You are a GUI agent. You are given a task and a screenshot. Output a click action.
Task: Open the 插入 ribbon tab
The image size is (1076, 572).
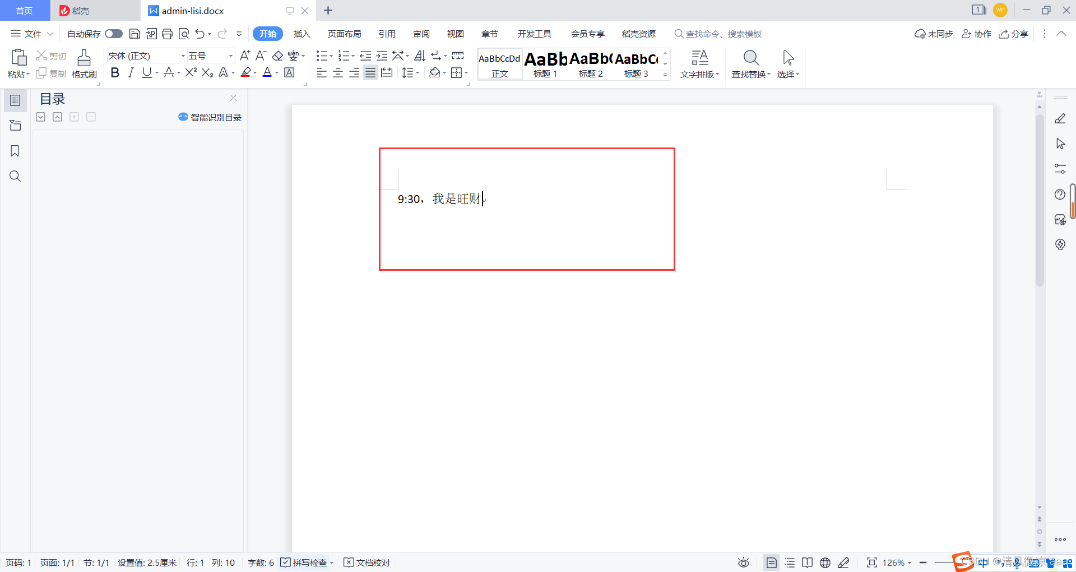[x=302, y=34]
